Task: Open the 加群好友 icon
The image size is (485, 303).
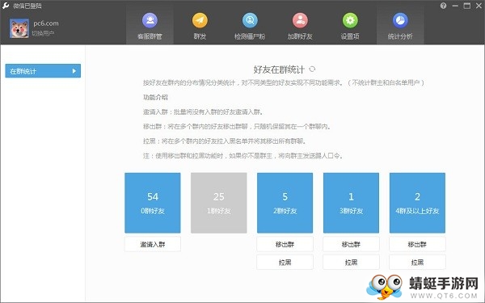Action: click(300, 20)
